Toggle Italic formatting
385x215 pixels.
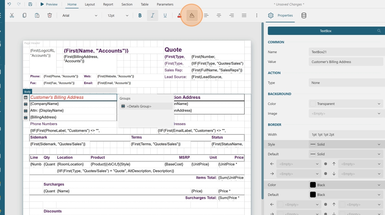(x=152, y=15)
